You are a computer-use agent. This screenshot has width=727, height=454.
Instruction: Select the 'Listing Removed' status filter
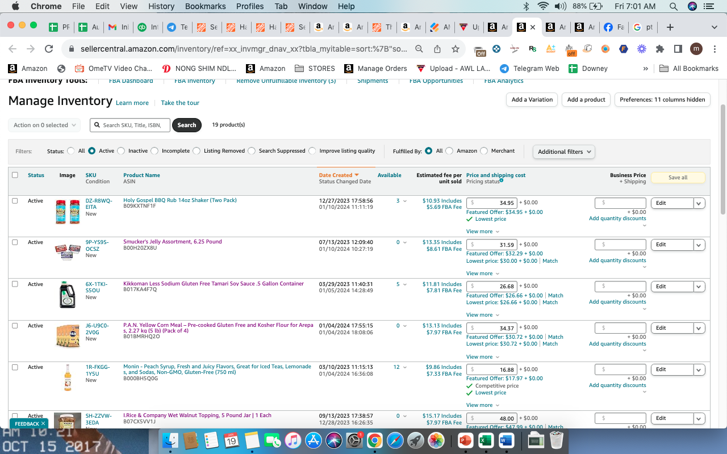pos(197,151)
